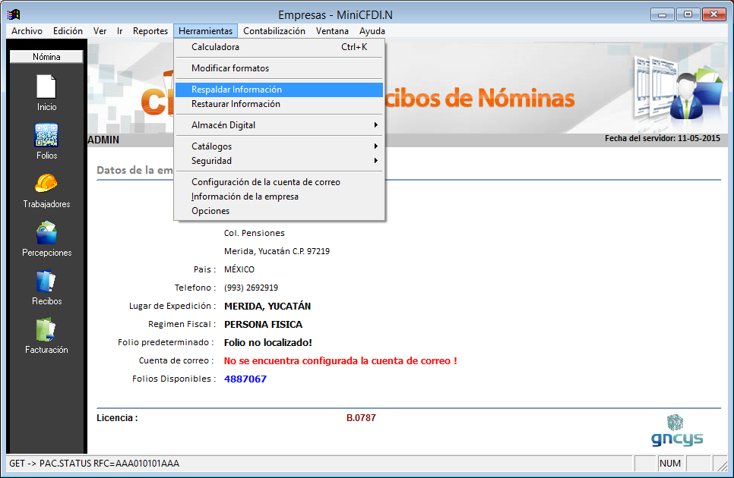Open Configuración de la cuenta de correo
Viewport: 734px width, 478px height.
280,182
